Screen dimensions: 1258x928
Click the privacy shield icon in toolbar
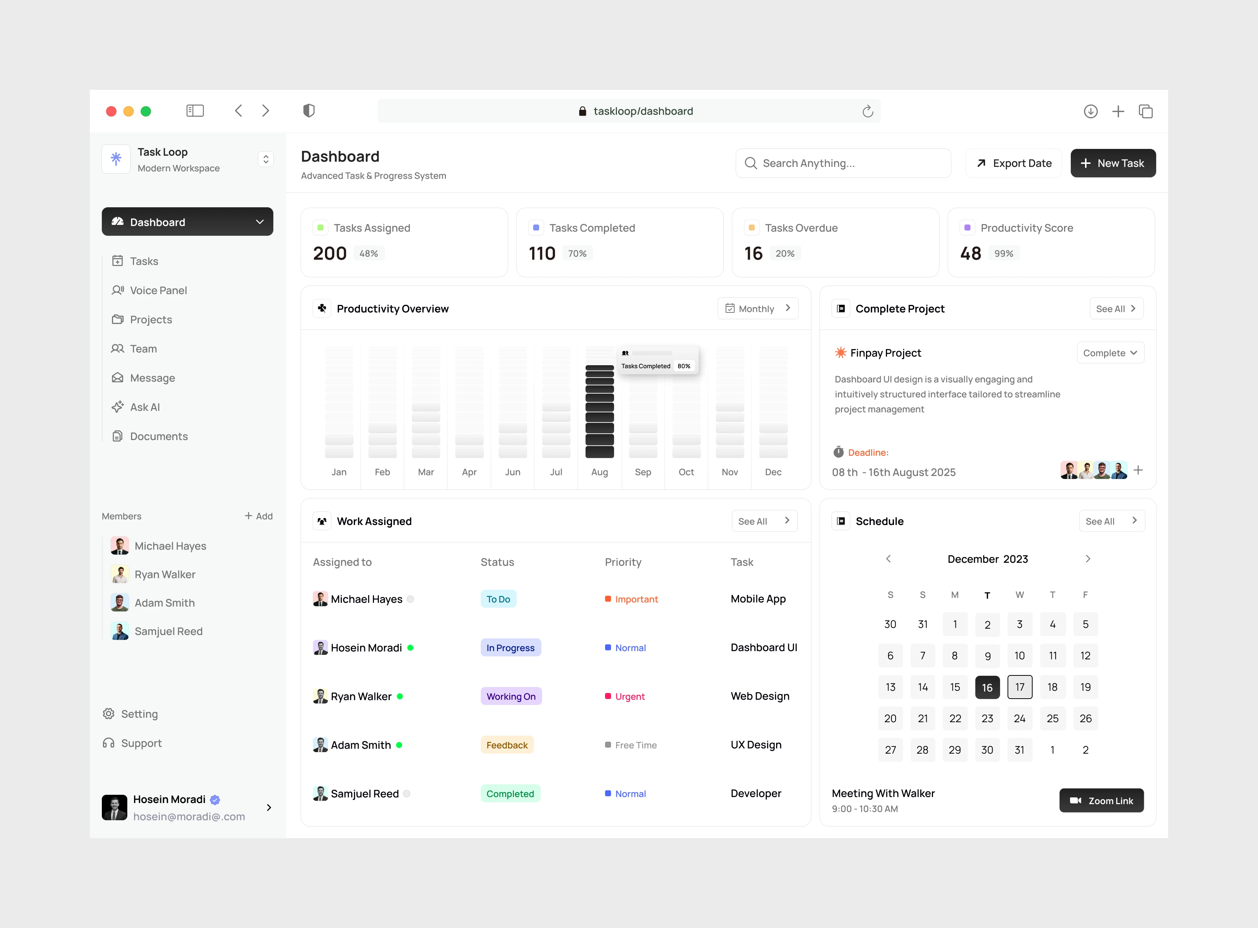coord(309,111)
